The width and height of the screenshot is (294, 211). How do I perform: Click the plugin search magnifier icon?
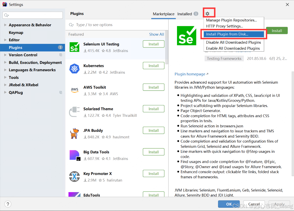tap(71, 25)
